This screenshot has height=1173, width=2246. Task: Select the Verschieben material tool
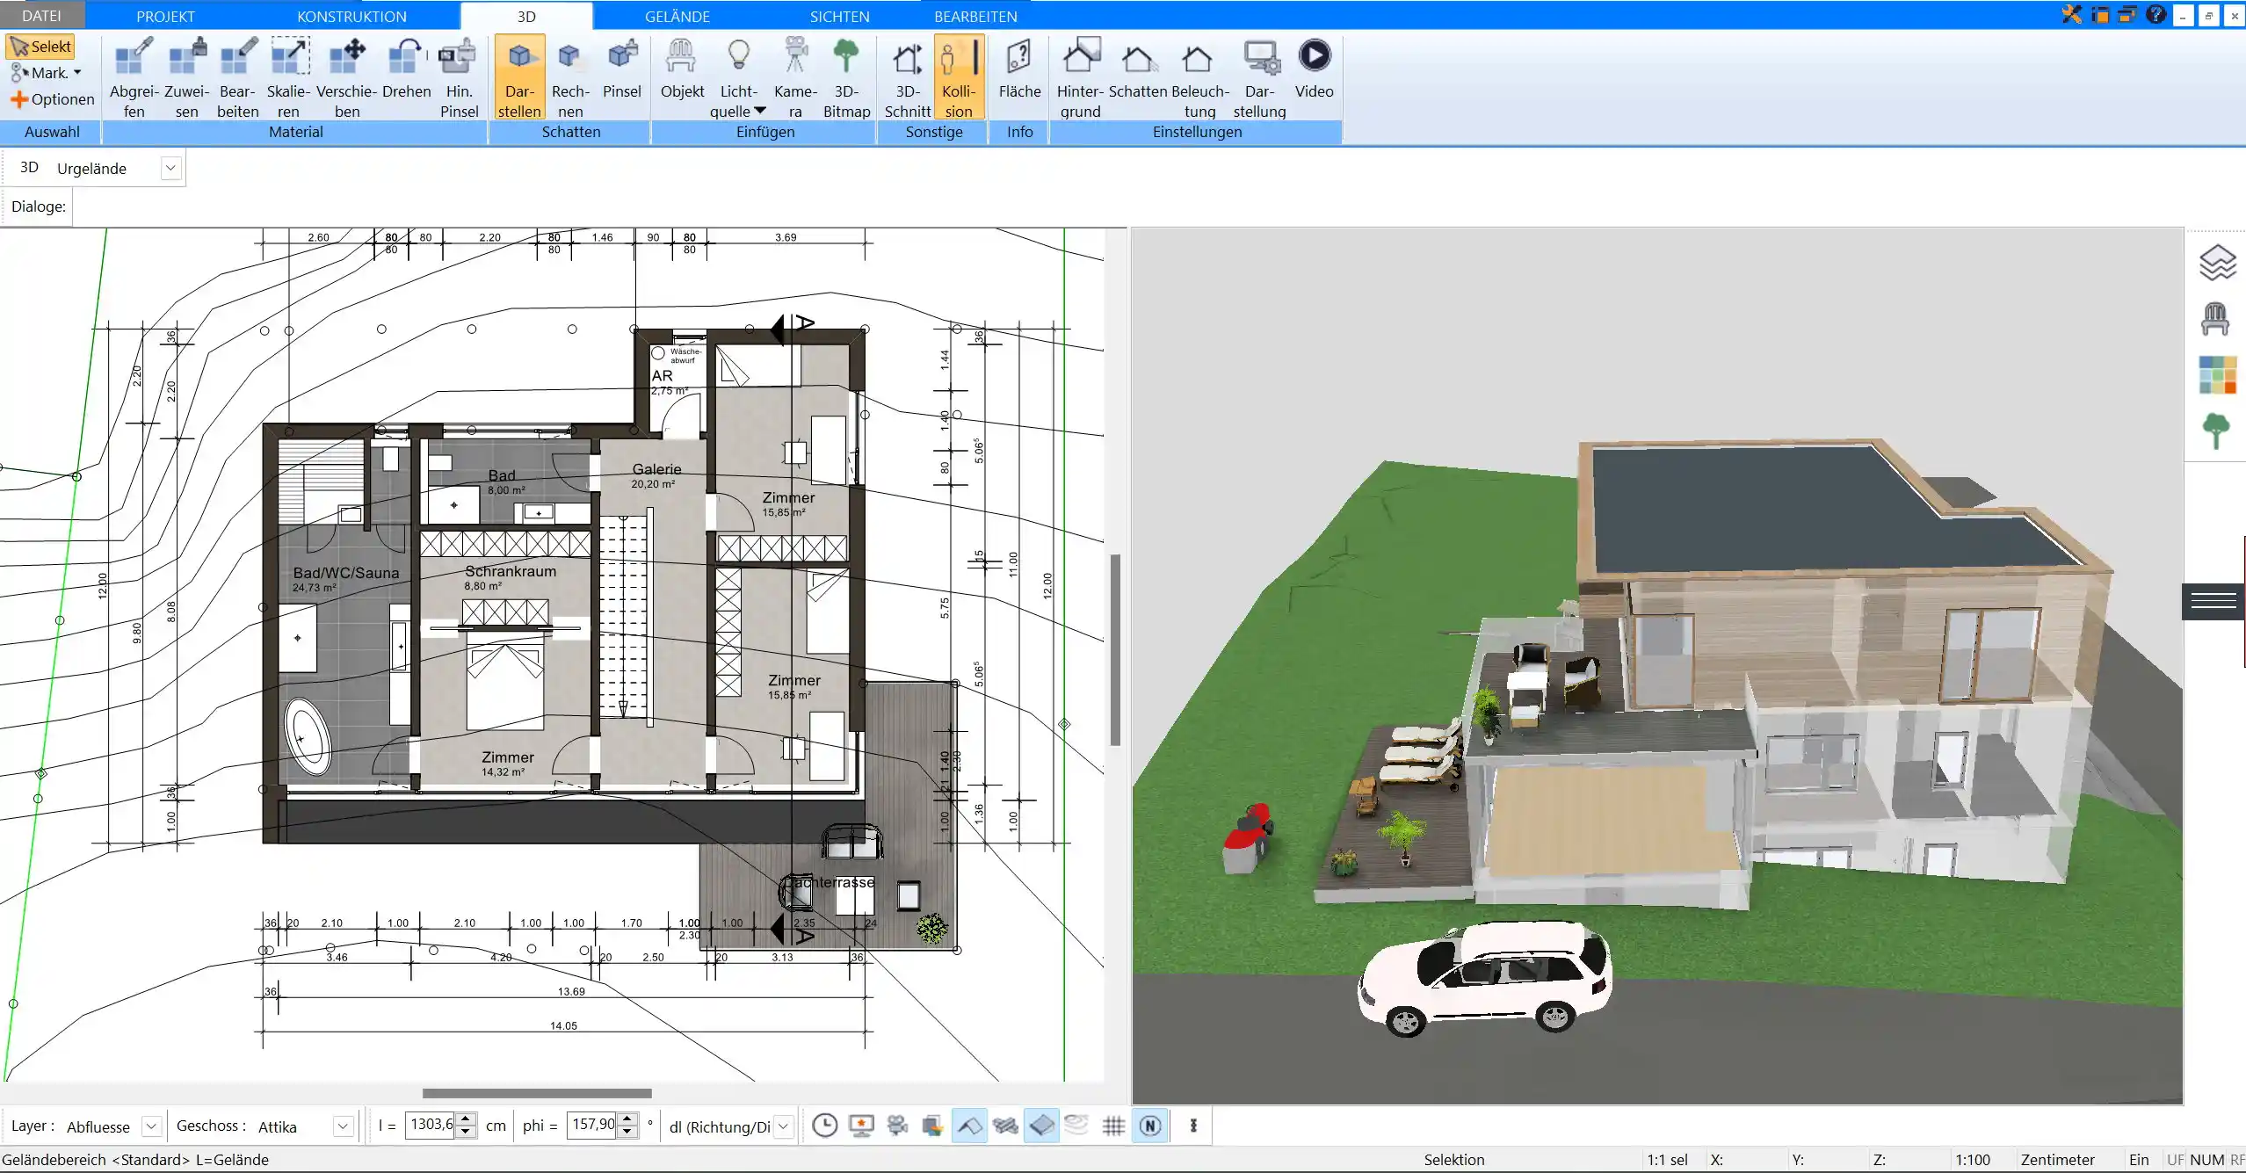click(346, 77)
